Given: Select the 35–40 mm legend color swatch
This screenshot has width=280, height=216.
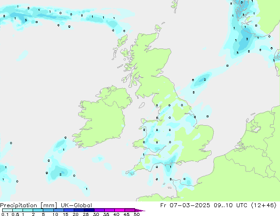Looking at the screenshot, I should click(x=110, y=210).
